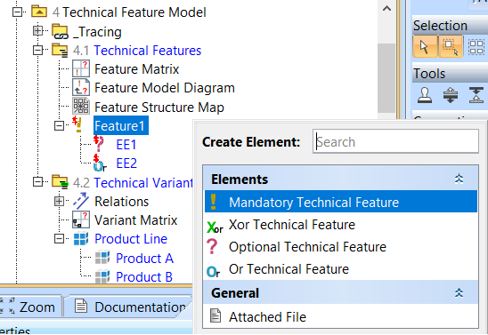Viewport: 488px width, 335px height.
Task: Click the Feature Matrix icon
Action: pyautogui.click(x=81, y=68)
